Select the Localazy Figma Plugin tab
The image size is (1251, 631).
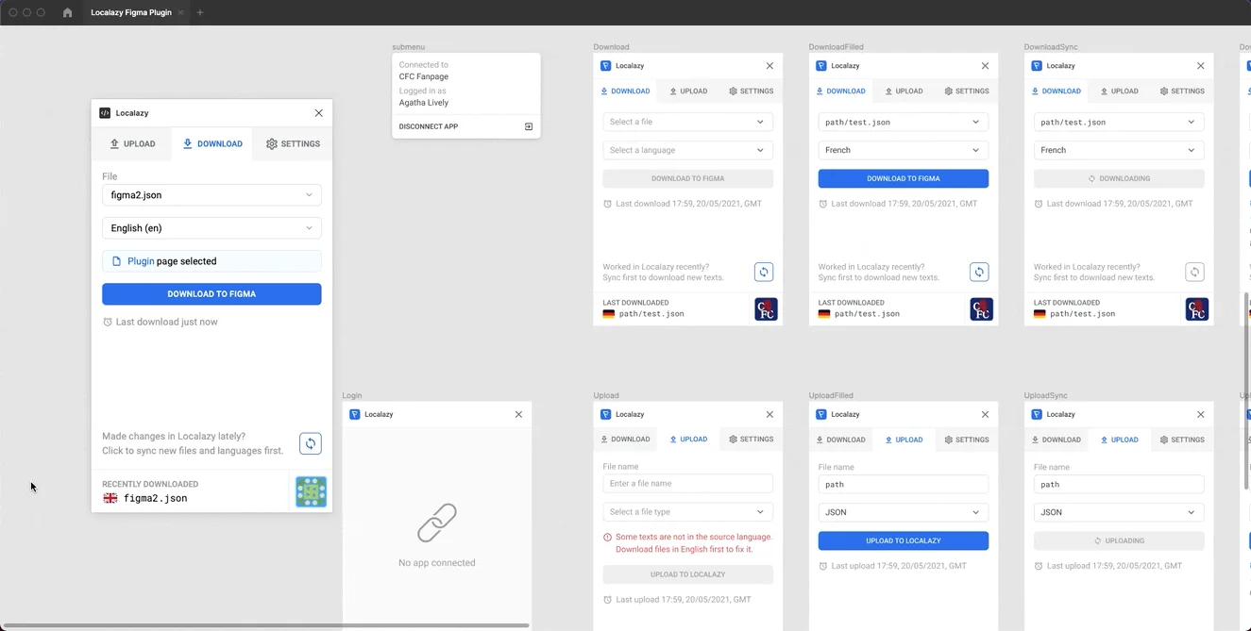[131, 12]
